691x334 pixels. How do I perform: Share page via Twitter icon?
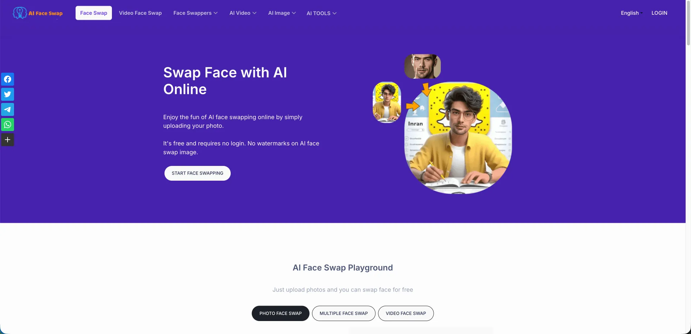(8, 94)
